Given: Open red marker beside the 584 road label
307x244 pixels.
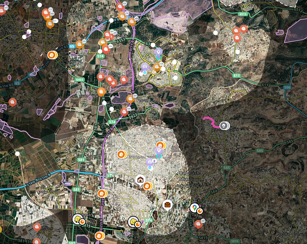Looking at the screenshot, I should click(x=198, y=224).
